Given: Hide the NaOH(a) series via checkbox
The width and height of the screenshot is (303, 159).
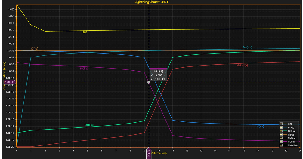Looking at the screenshot, I should [281, 145].
